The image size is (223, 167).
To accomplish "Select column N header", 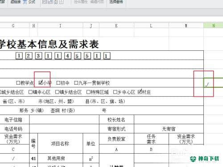I will point(213,26).
